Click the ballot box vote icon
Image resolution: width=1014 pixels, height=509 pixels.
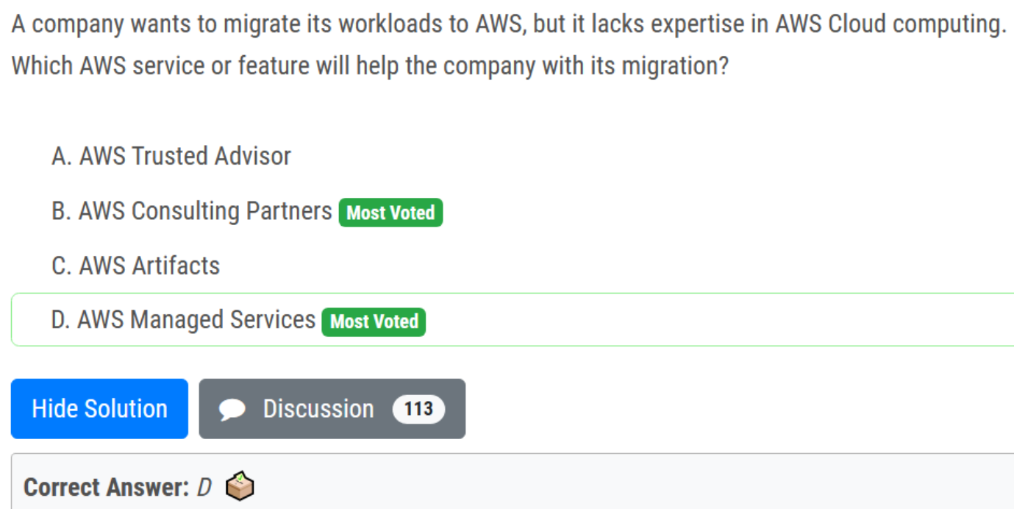click(240, 487)
